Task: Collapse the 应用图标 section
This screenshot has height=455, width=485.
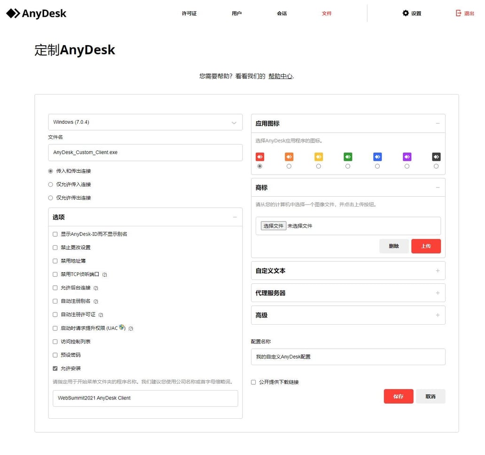Action: coord(438,124)
